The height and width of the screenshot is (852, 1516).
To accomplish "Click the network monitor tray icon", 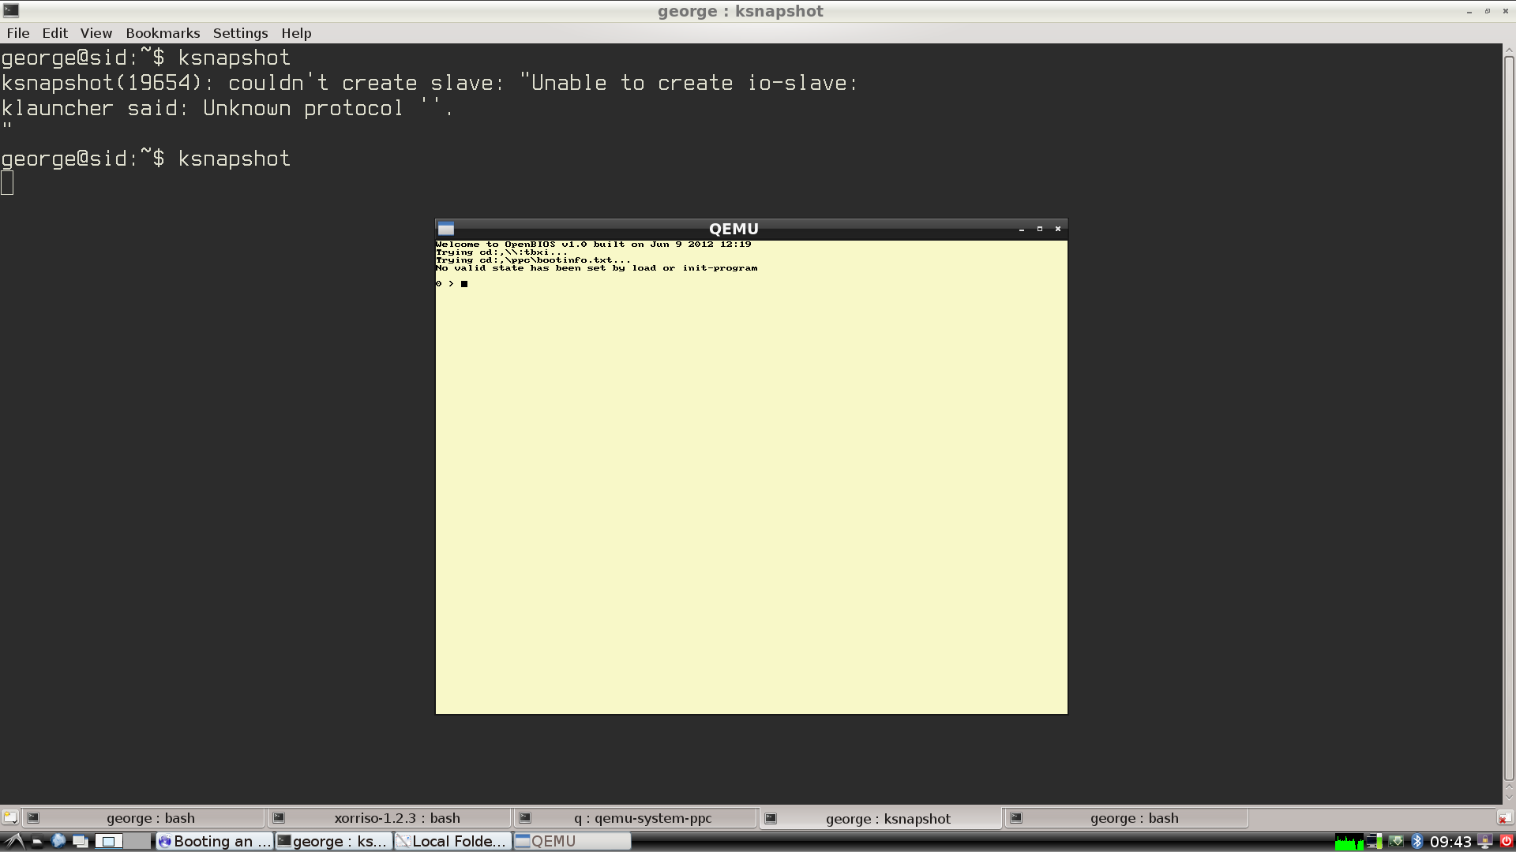I will coord(1374,842).
